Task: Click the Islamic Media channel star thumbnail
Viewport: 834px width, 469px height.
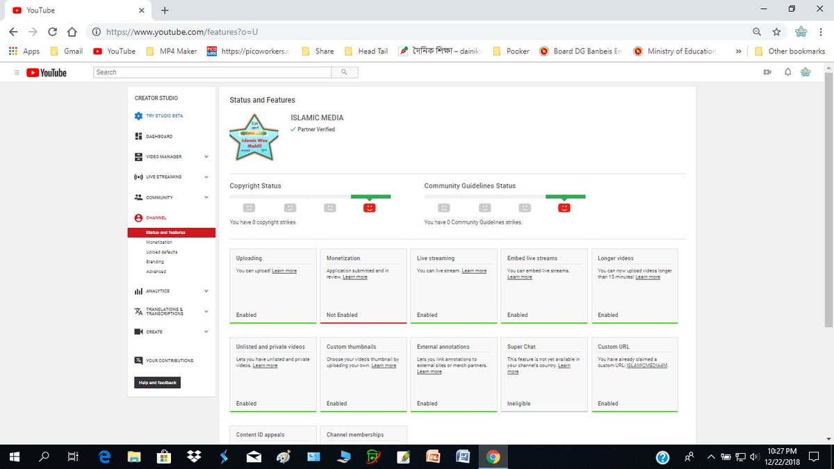Action: coord(254,138)
